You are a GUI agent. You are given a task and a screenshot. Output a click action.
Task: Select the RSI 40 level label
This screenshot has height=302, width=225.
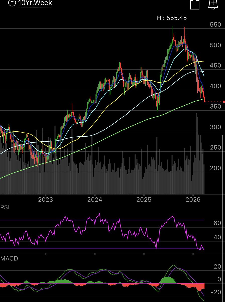click(x=218, y=237)
